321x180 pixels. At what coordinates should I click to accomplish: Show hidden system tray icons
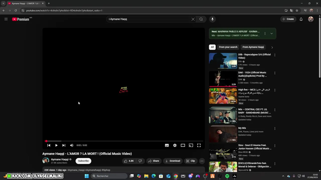coord(283,176)
